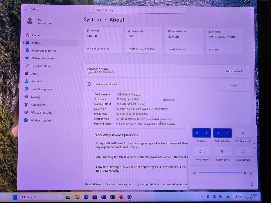Launch Excel from the taskbar
Screen dimensions: 271x203
pyautogui.click(x=112, y=197)
